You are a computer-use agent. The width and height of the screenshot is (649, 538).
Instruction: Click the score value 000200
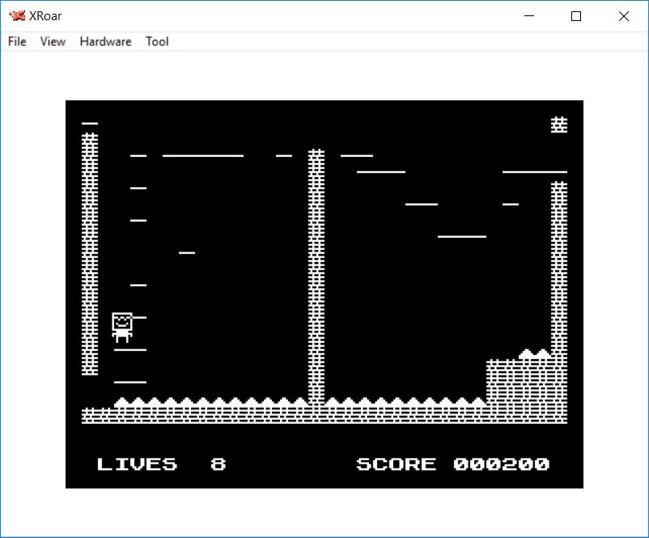pyautogui.click(x=502, y=464)
